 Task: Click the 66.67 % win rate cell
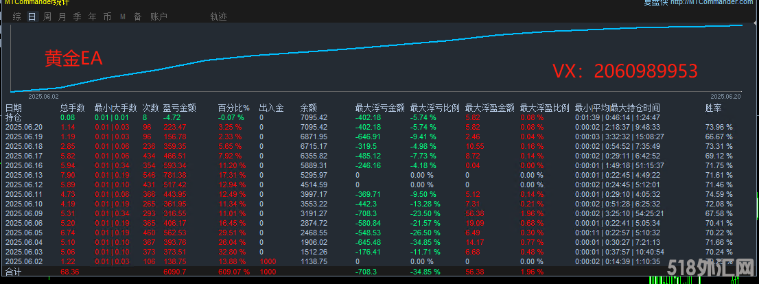coord(719,137)
